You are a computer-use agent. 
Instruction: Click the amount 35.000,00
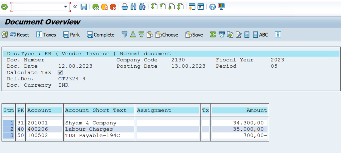pos(248,129)
